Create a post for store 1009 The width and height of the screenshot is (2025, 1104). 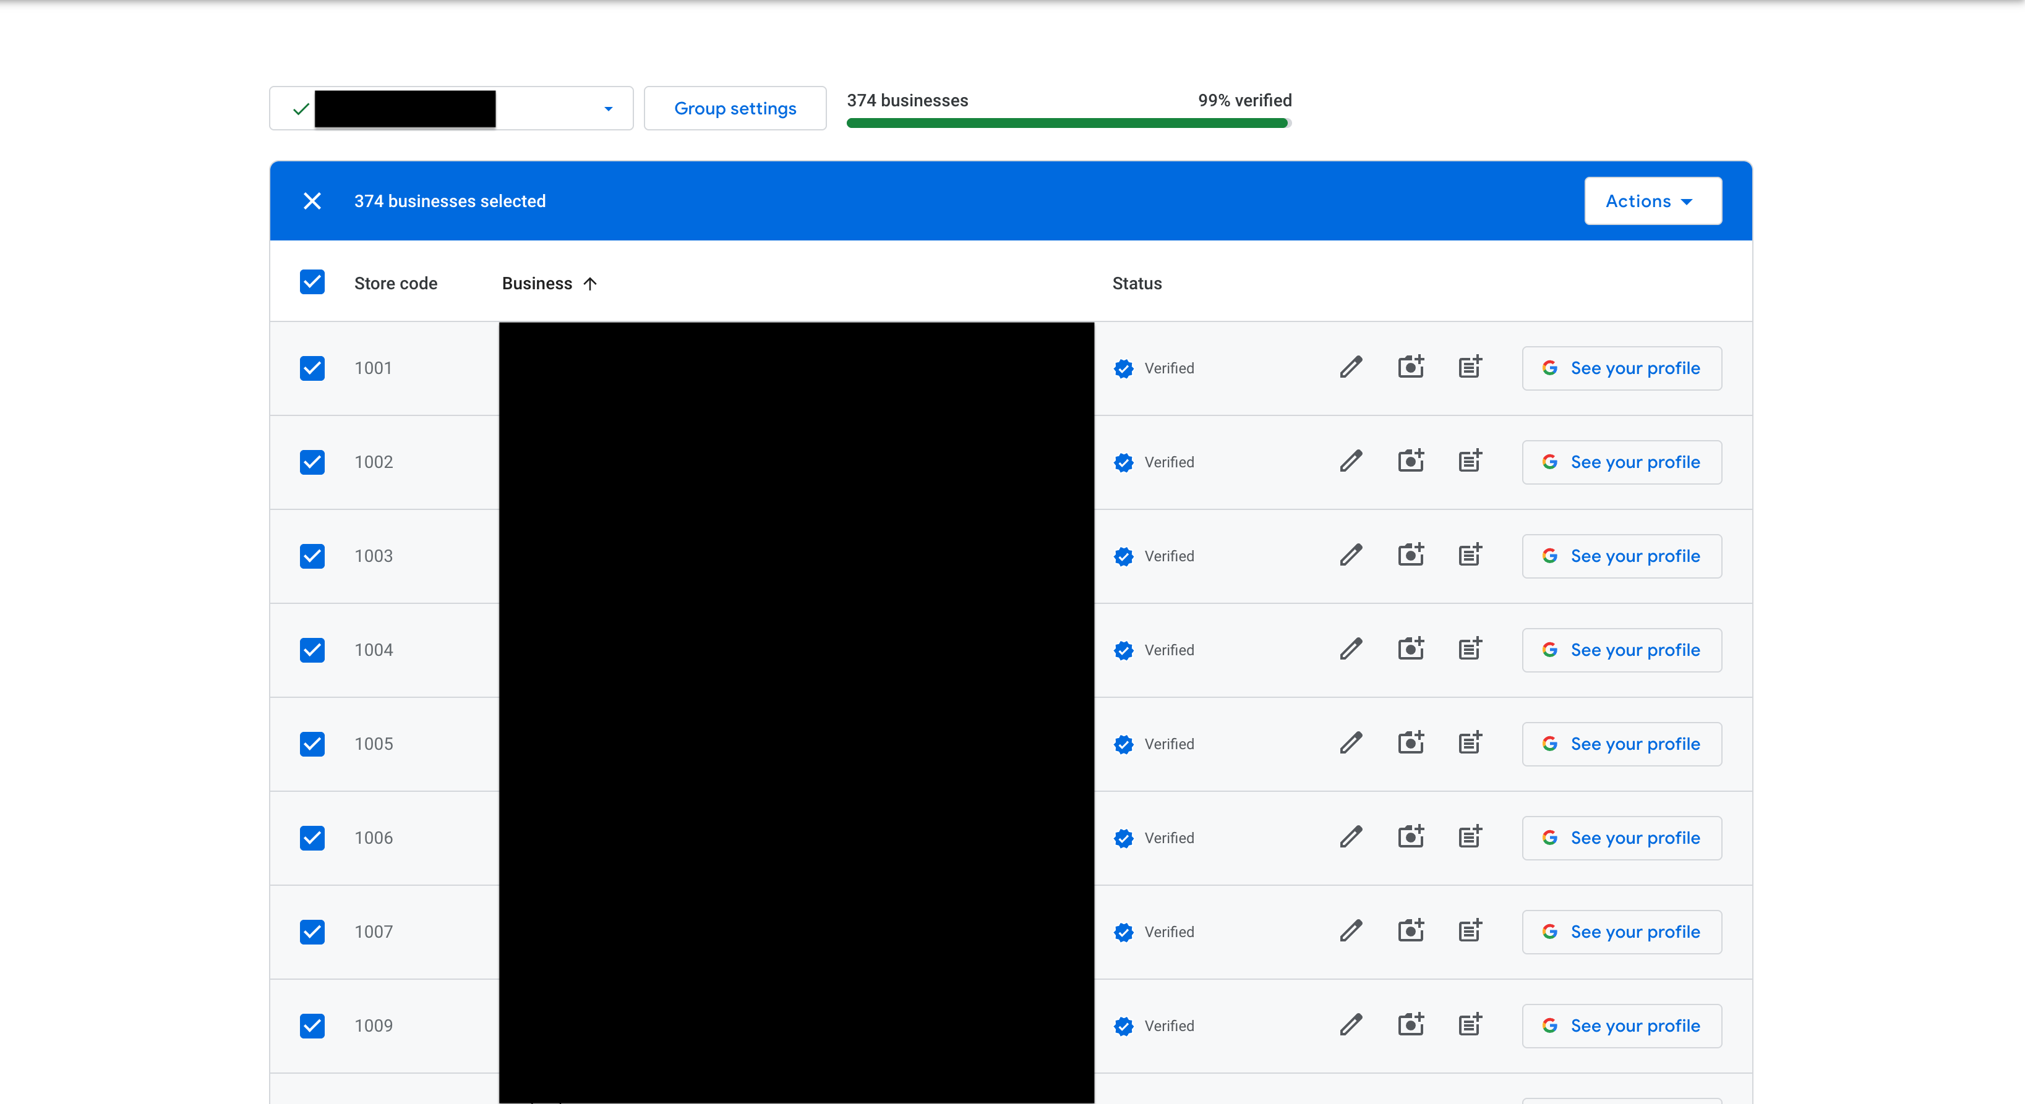click(x=1470, y=1024)
